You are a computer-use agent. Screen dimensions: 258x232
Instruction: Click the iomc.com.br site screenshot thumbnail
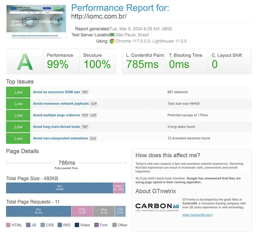tap(36, 21)
